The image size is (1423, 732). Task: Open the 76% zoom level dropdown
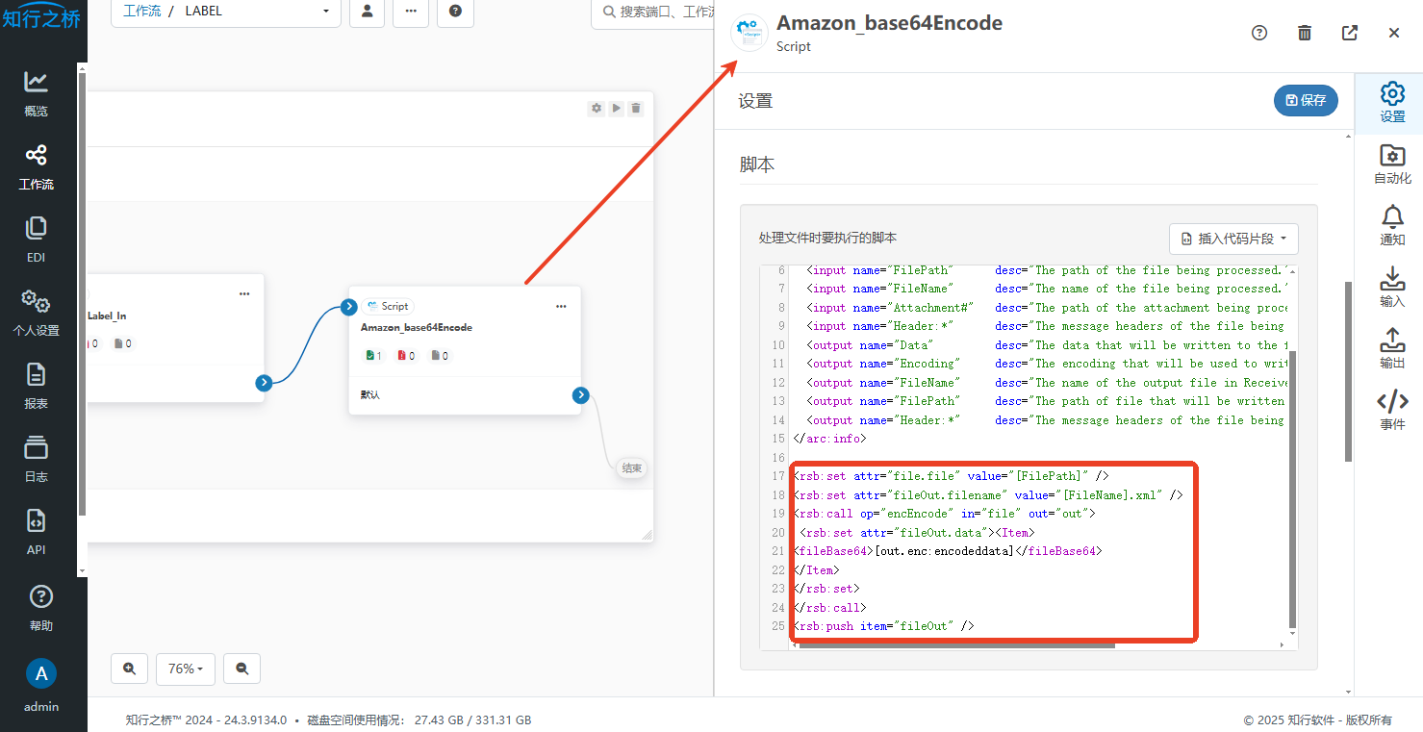[185, 669]
